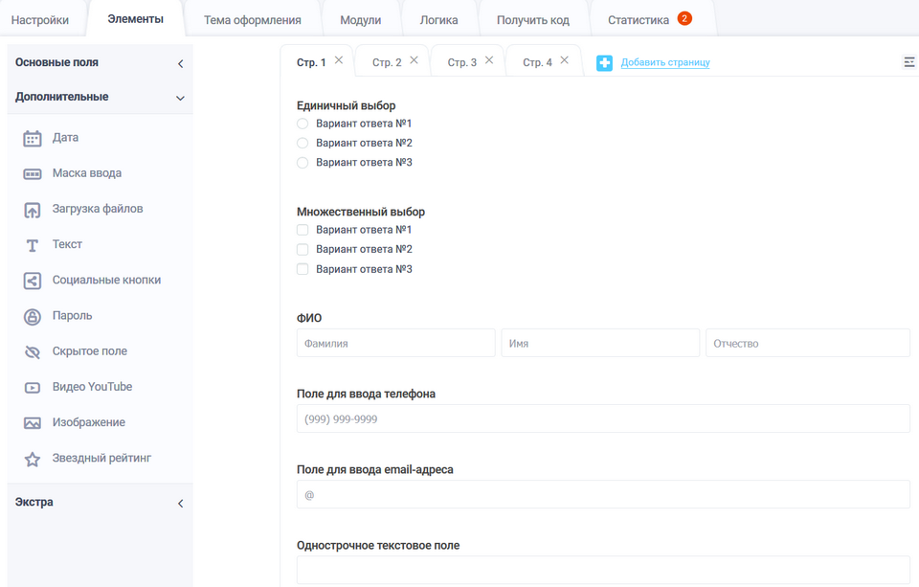Check the Вариант ответа №2 checkbox
Viewport: 919px width, 587px height.
(303, 249)
